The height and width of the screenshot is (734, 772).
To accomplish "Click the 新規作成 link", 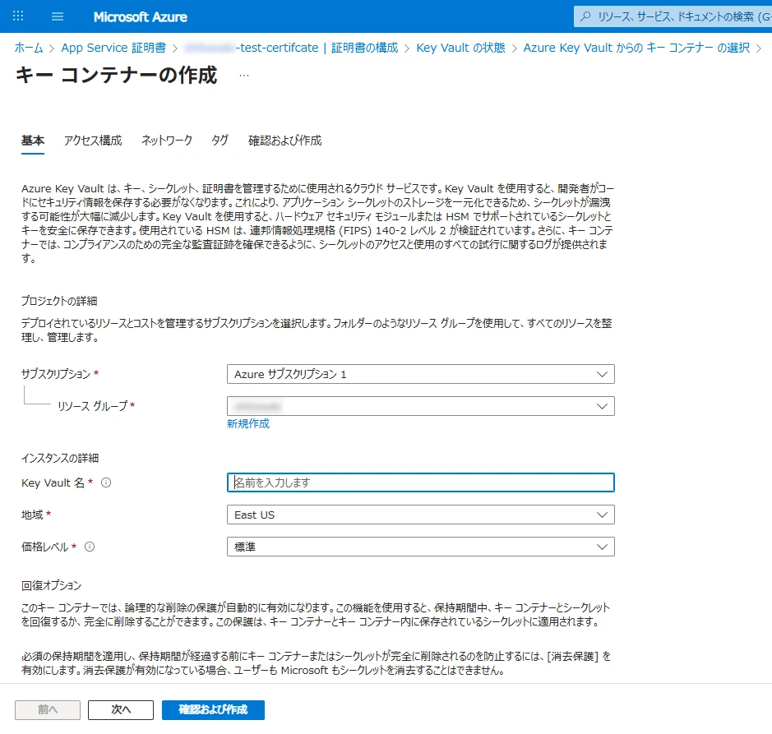I will pos(247,424).
